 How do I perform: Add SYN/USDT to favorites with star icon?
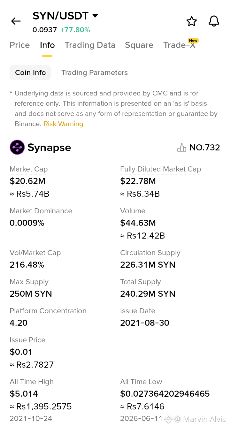[x=192, y=21]
